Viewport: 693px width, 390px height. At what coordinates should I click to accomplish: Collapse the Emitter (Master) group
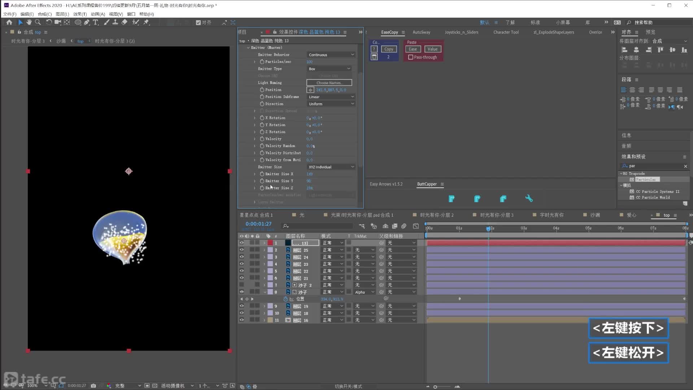[248, 48]
